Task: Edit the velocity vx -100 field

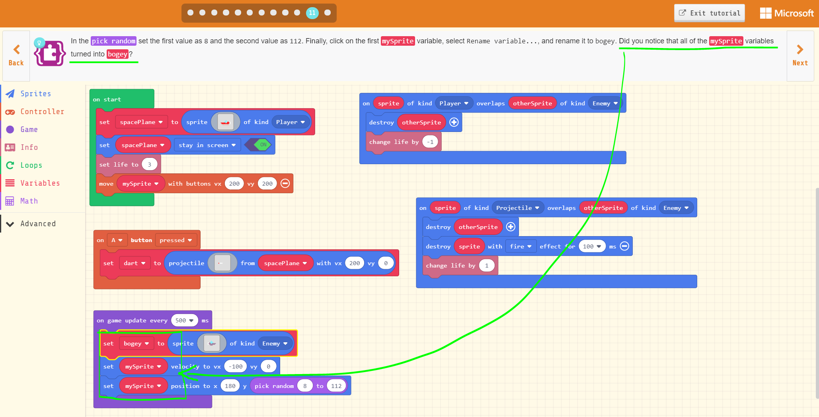Action: point(236,367)
